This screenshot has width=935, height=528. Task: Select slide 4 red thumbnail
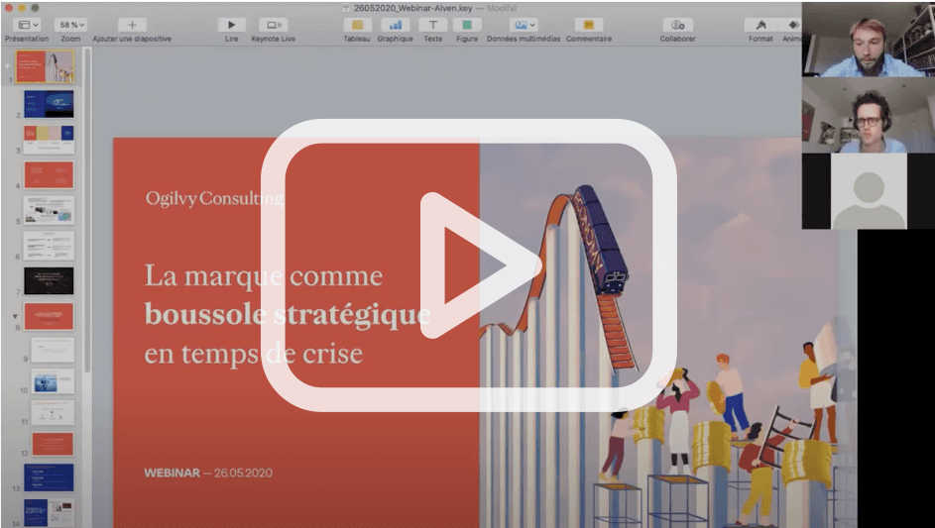tap(49, 174)
